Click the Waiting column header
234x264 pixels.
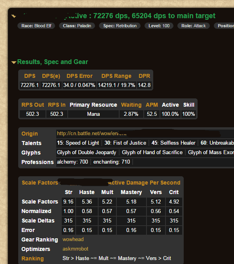(x=131, y=105)
